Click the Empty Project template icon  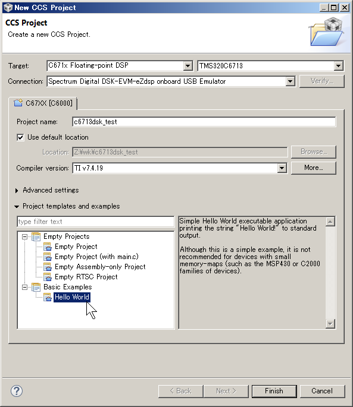pos(48,247)
